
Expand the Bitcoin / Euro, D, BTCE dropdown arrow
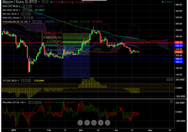coord(39,2)
